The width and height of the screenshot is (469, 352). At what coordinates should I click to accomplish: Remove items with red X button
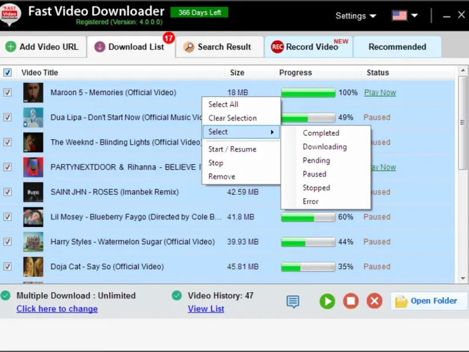(x=375, y=301)
